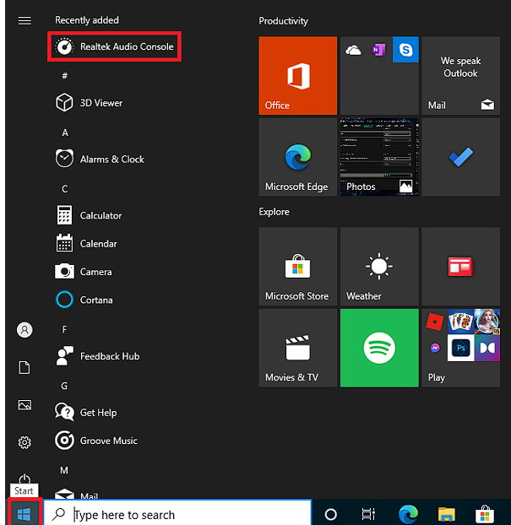Screen dimensions: 511x525
Task: Open the Mail tile saying We speak Outlook
Action: click(x=460, y=75)
